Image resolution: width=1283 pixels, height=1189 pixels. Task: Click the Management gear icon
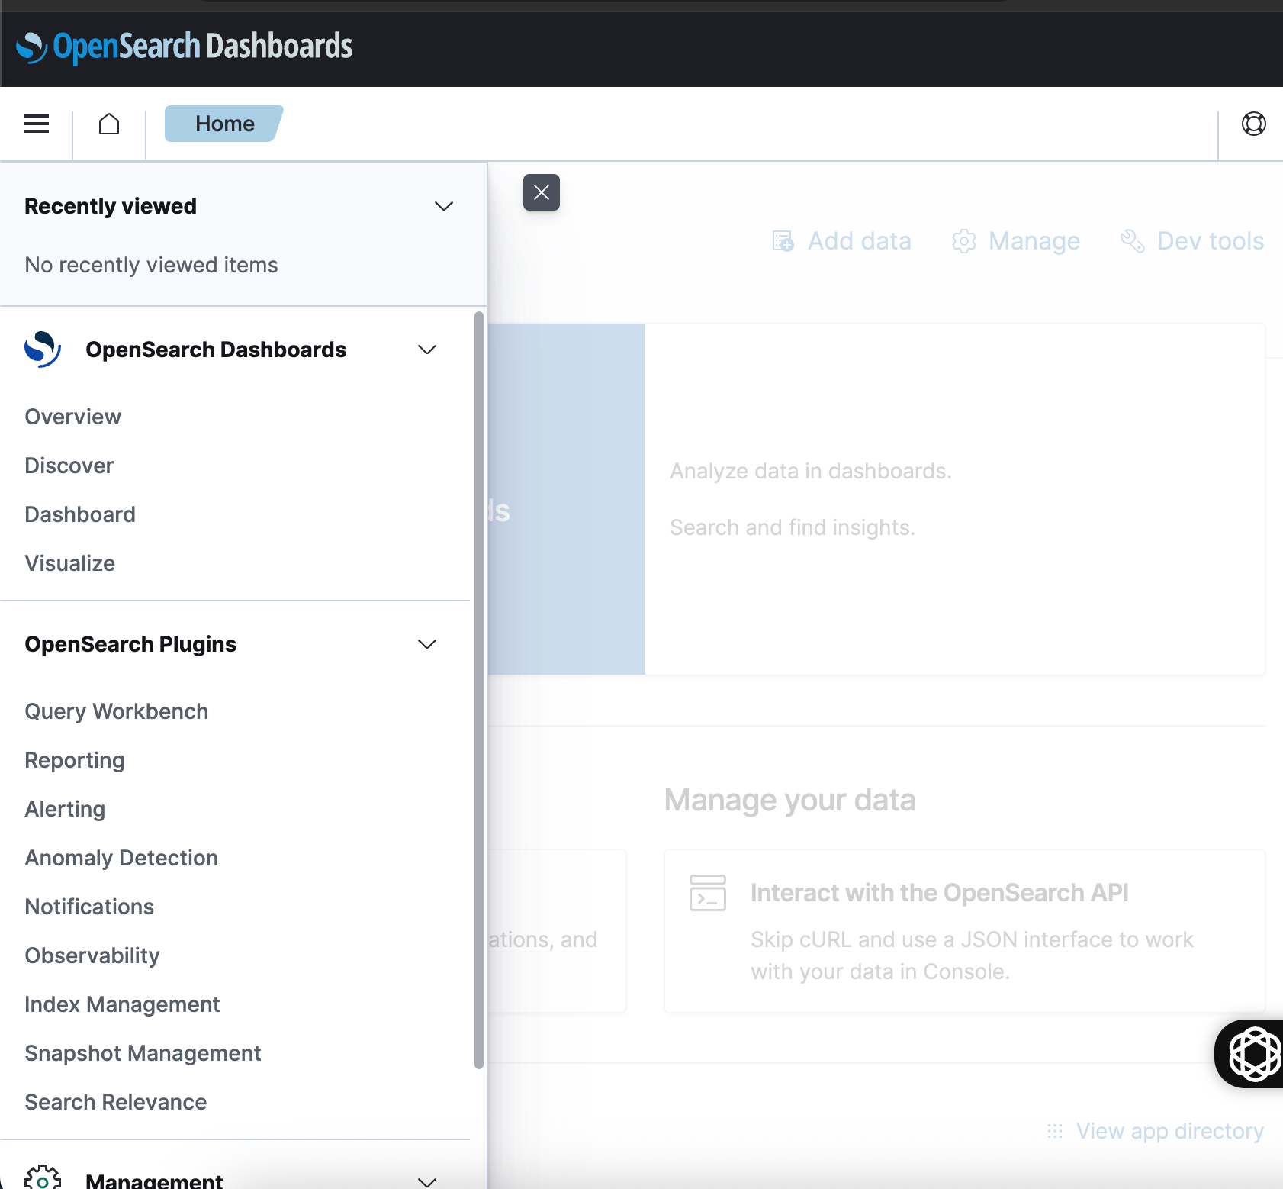pos(43,1178)
